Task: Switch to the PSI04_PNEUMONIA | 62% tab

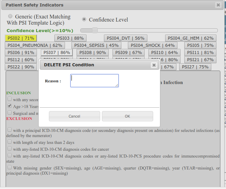Action: click(35, 45)
